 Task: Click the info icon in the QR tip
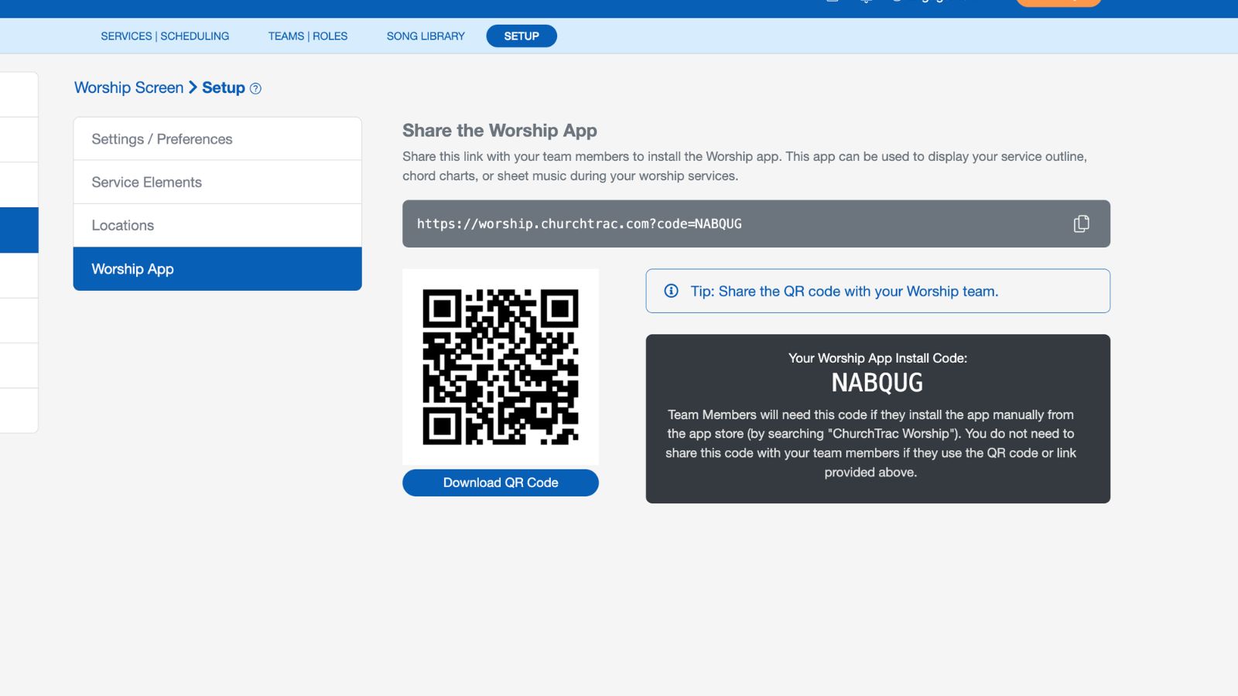(x=670, y=291)
